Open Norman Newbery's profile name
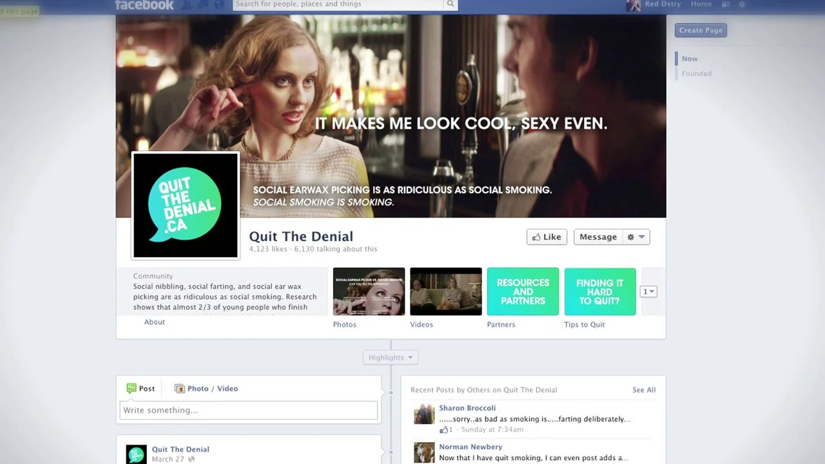The height and width of the screenshot is (464, 825). coord(471,447)
